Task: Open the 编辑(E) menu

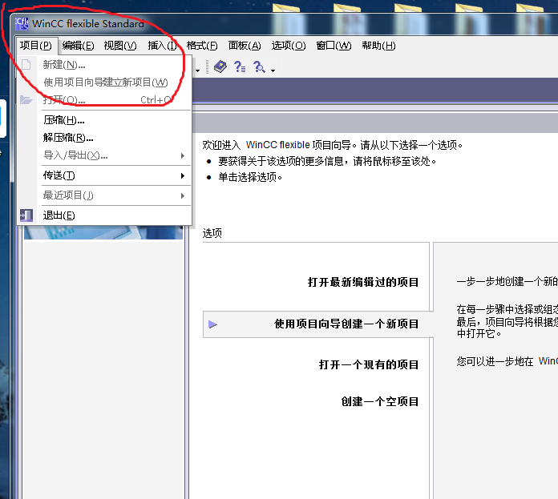Action: pos(78,46)
